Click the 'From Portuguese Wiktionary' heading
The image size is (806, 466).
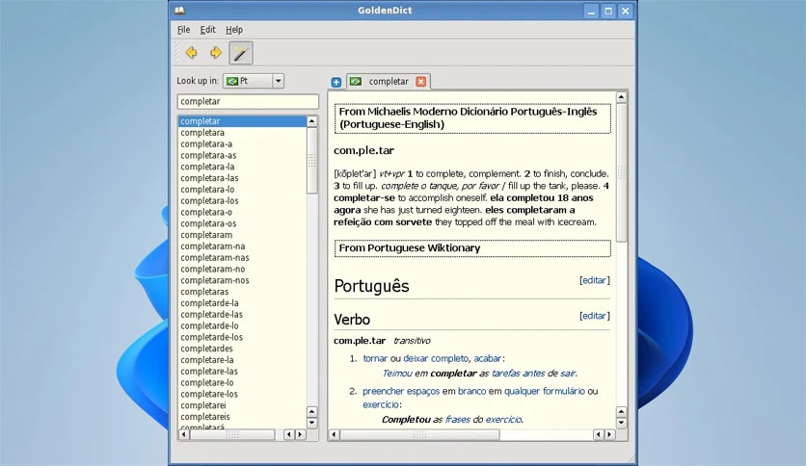click(x=472, y=248)
